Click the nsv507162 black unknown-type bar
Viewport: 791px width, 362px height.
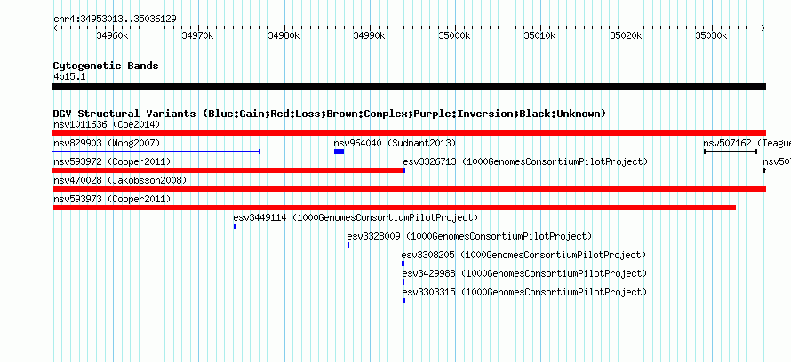pyautogui.click(x=731, y=152)
